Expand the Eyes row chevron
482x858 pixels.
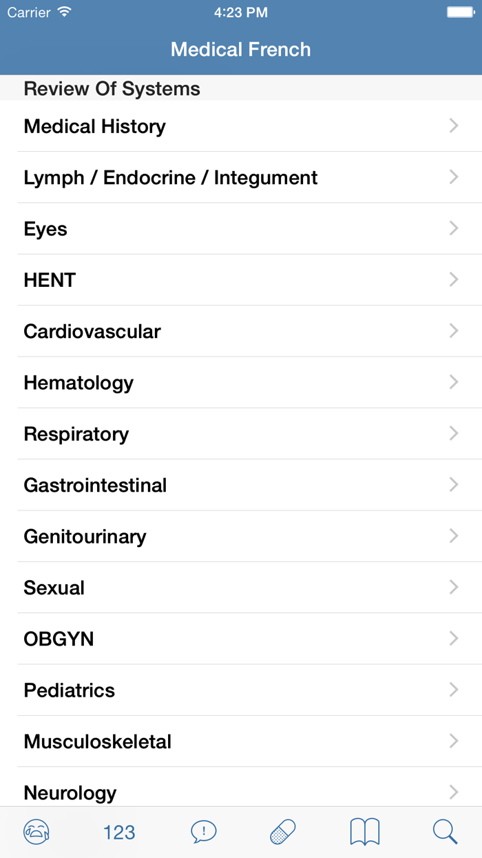click(x=453, y=228)
